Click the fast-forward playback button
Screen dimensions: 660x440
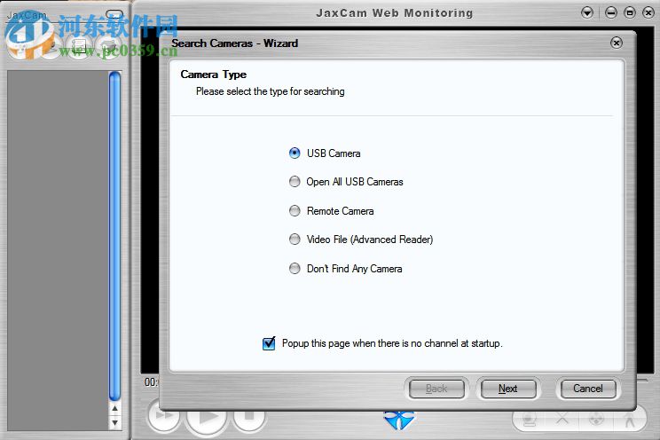[x=164, y=415]
